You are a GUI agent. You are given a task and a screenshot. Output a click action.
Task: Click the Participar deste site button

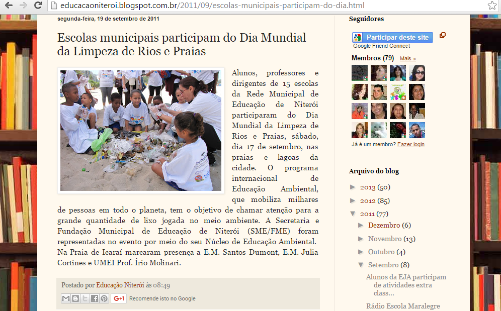click(392, 37)
